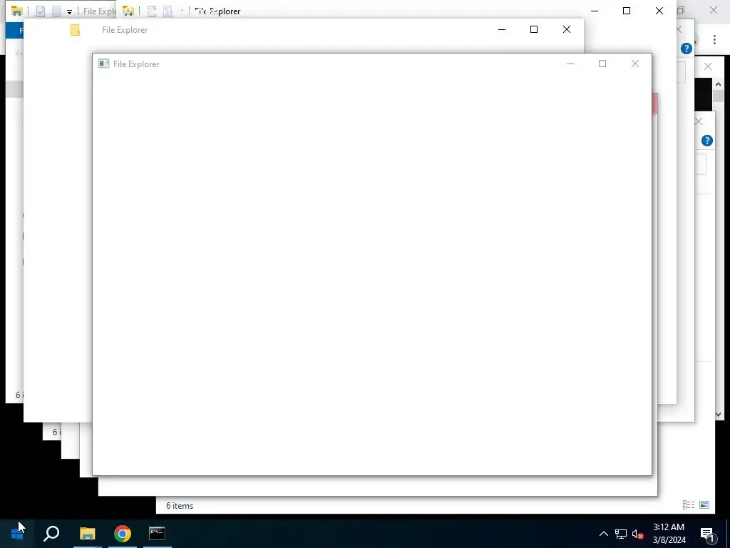Click the front File Explorer window's title icon
730x548 pixels.
(104, 64)
